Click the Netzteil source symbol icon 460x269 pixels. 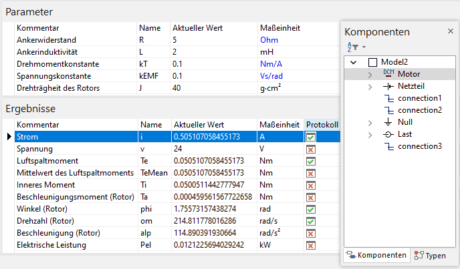pos(389,86)
